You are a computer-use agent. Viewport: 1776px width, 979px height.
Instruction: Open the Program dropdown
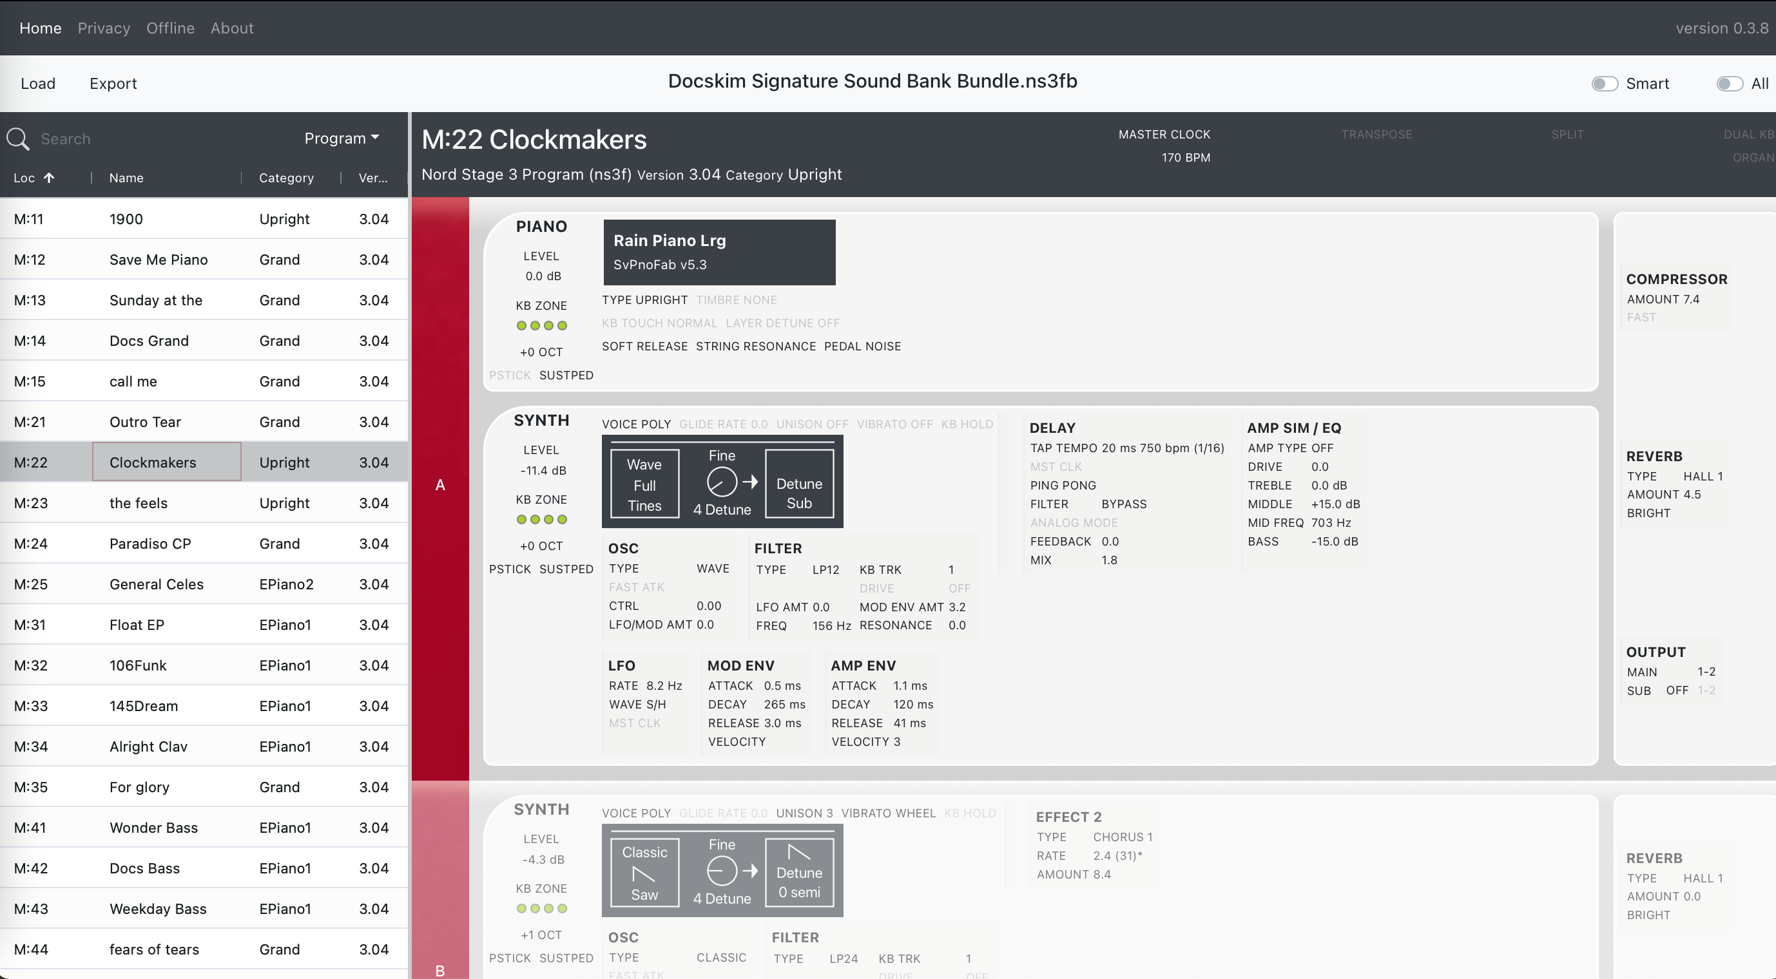click(x=342, y=138)
